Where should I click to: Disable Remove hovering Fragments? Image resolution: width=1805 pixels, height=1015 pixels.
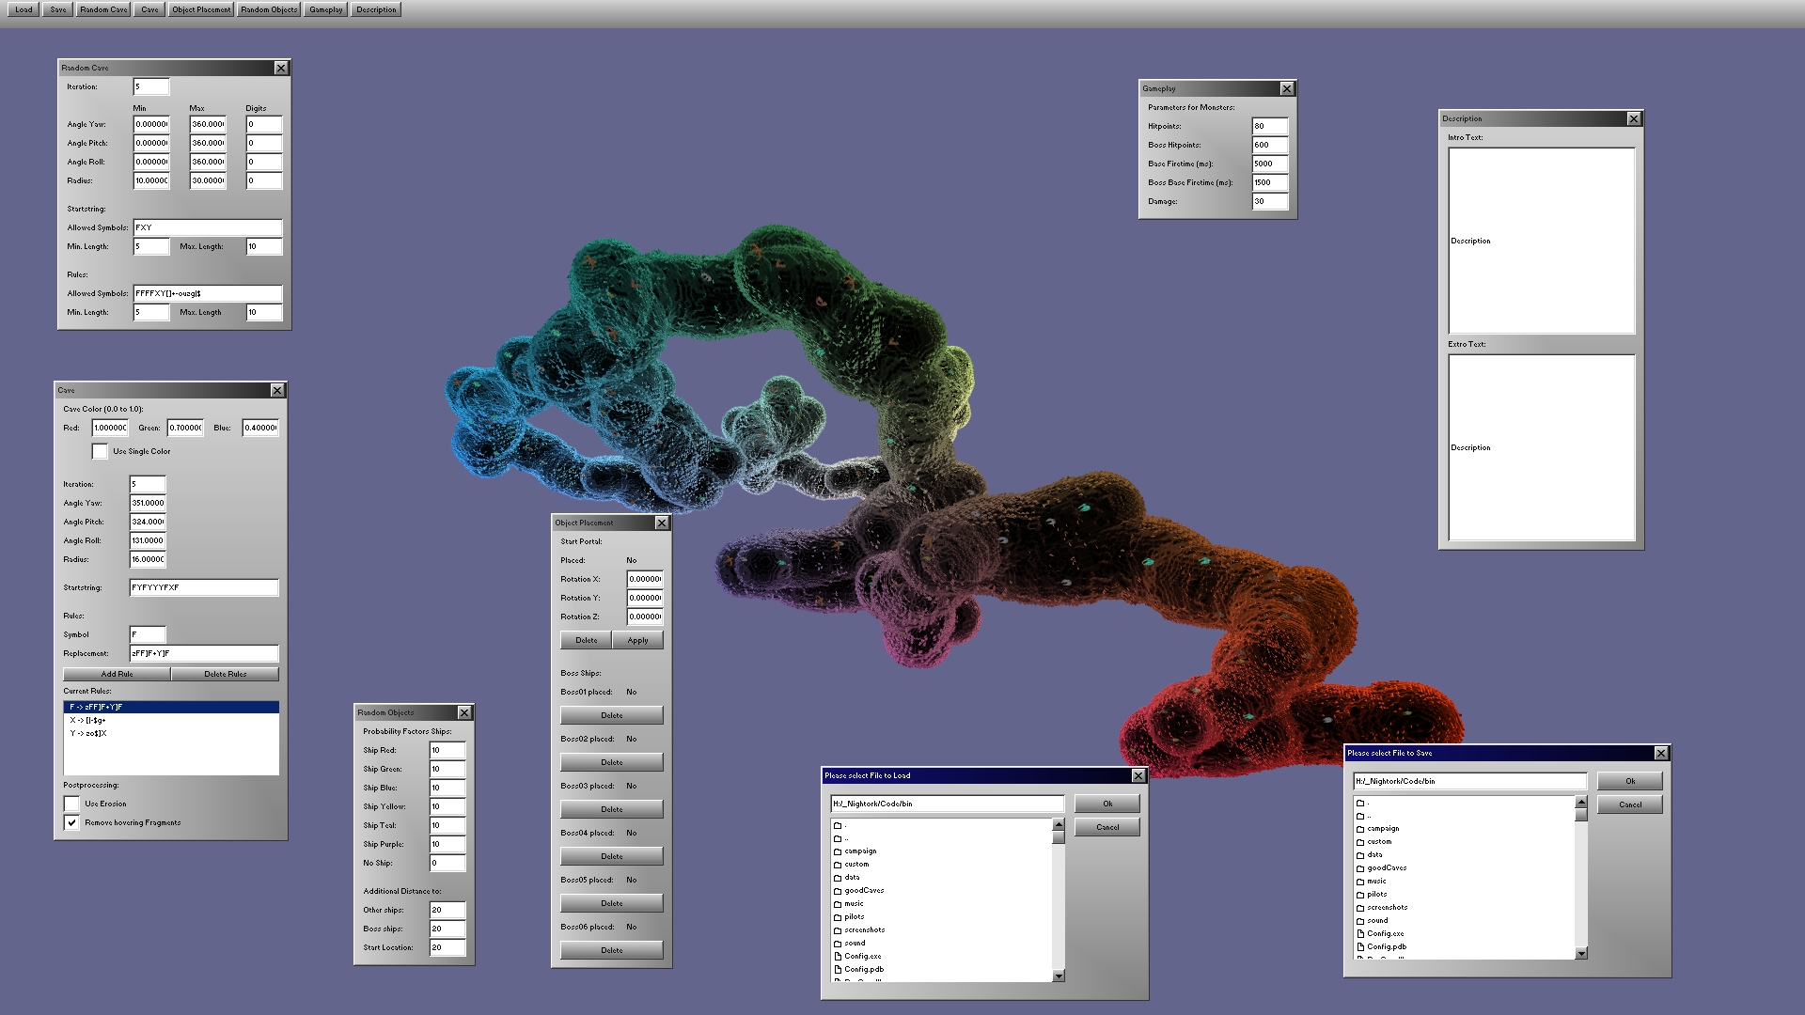coord(72,822)
